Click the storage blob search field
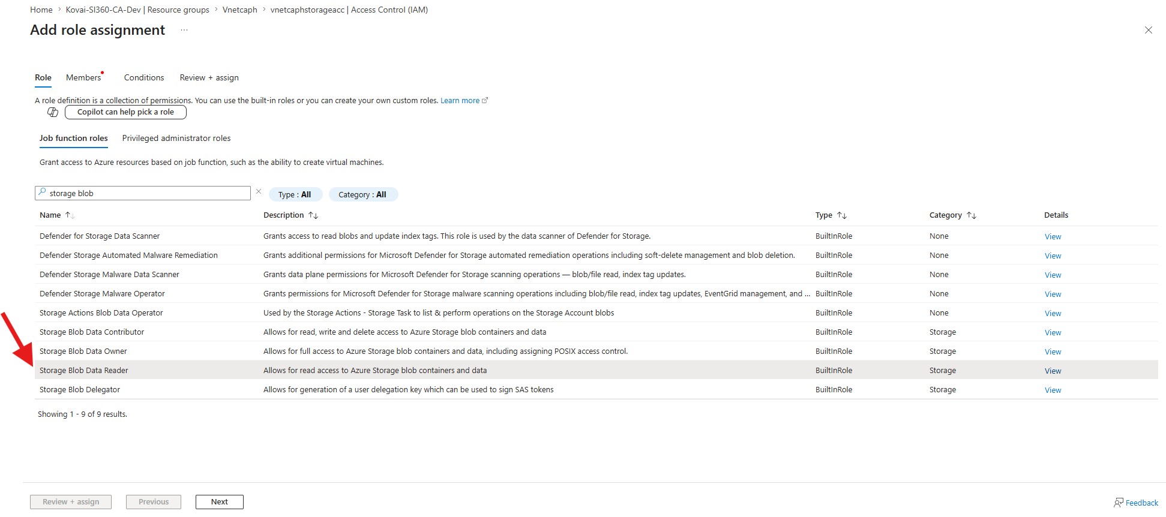 [143, 193]
